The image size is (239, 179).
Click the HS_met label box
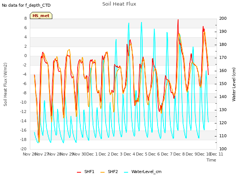[x=41, y=16]
